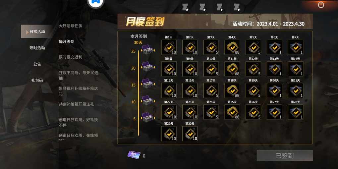Click the purple sign-in ticket icon
The image size is (338, 169).
tap(134, 155)
